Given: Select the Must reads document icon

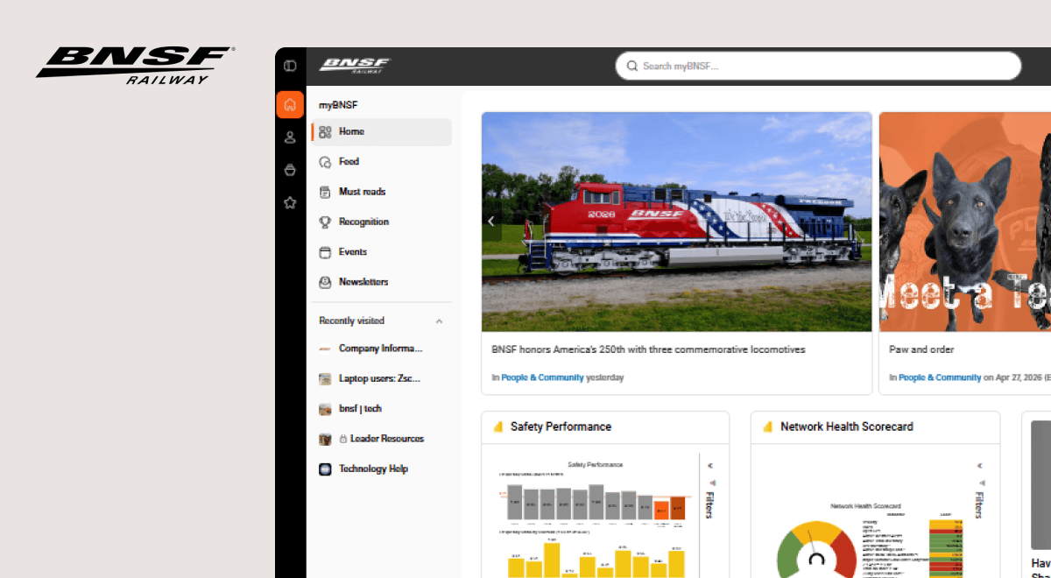Looking at the screenshot, I should (325, 192).
